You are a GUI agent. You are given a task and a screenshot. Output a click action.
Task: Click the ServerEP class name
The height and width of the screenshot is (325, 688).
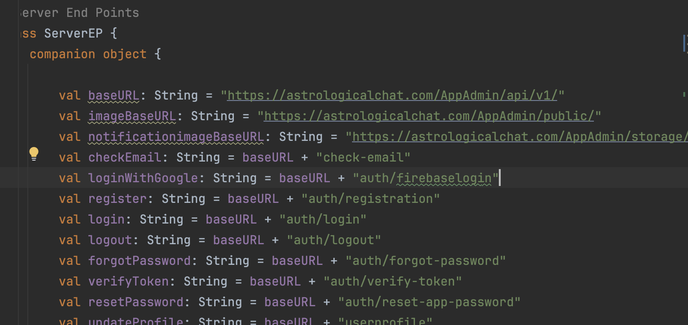pos(73,33)
